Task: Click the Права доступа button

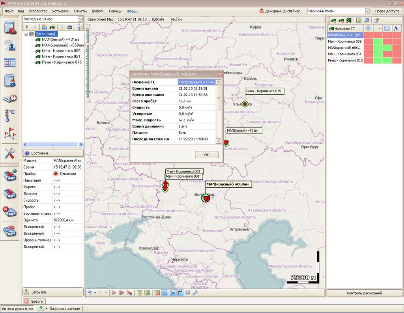Action: [387, 11]
